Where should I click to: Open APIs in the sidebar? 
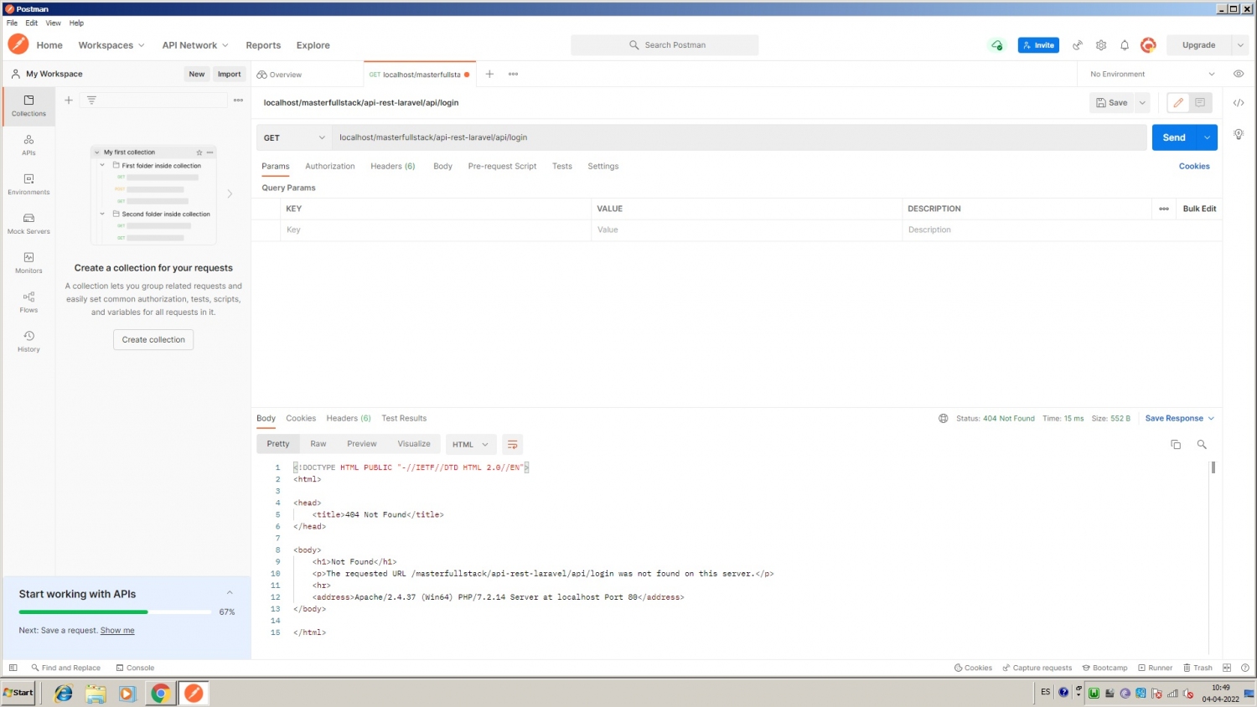[x=28, y=145]
